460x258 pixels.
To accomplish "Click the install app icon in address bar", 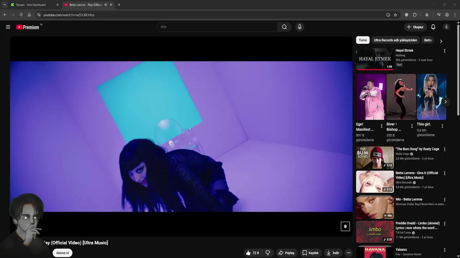I will click(388, 15).
